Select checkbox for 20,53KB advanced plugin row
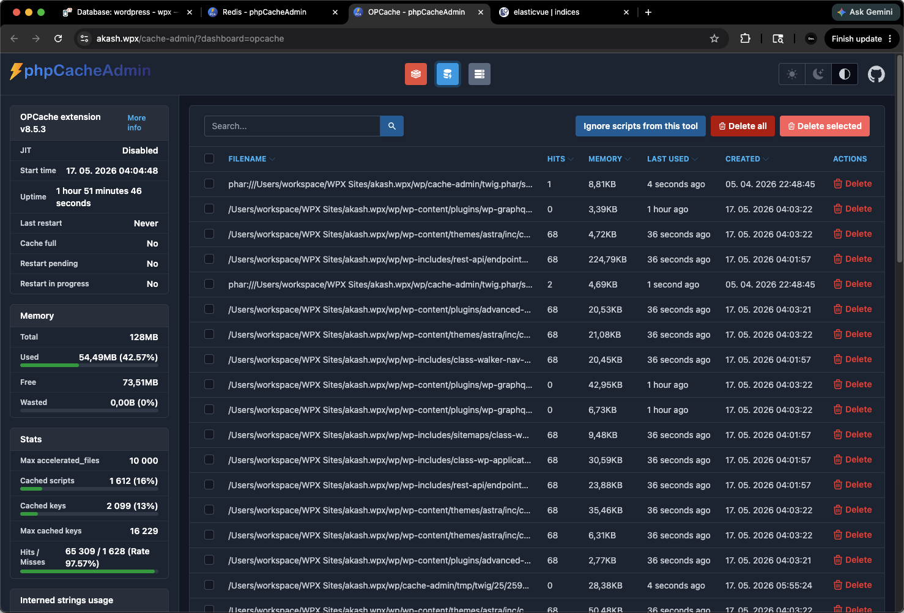Viewport: 904px width, 613px height. 209,309
